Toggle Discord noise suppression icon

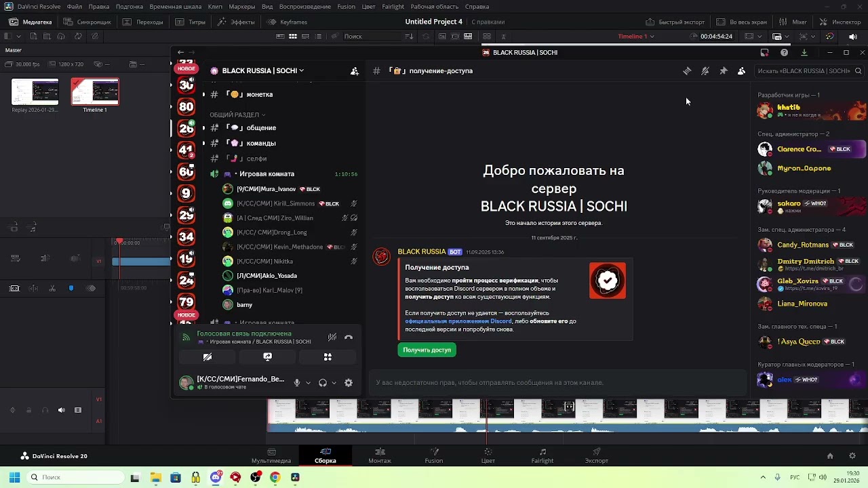click(332, 337)
